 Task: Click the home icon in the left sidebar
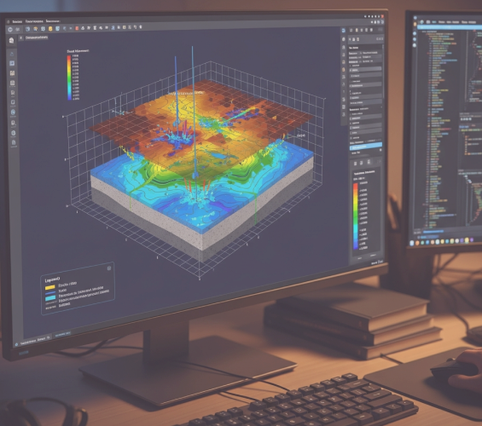click(x=11, y=41)
